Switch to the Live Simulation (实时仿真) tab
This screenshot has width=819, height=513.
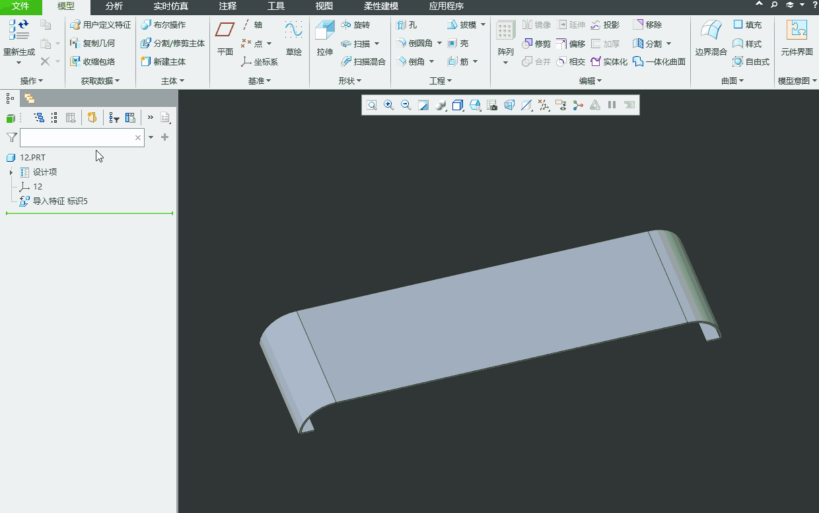[170, 7]
